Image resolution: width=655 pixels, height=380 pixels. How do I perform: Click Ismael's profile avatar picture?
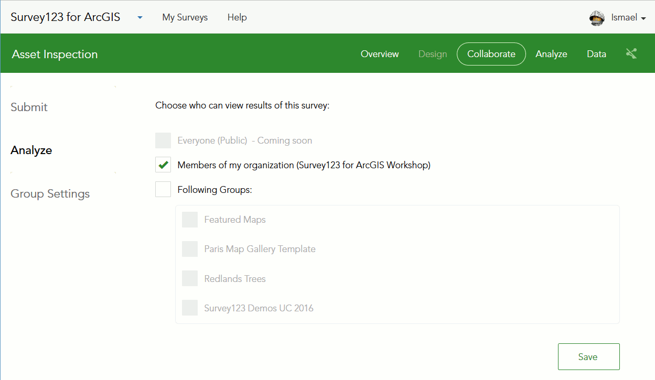coord(597,18)
